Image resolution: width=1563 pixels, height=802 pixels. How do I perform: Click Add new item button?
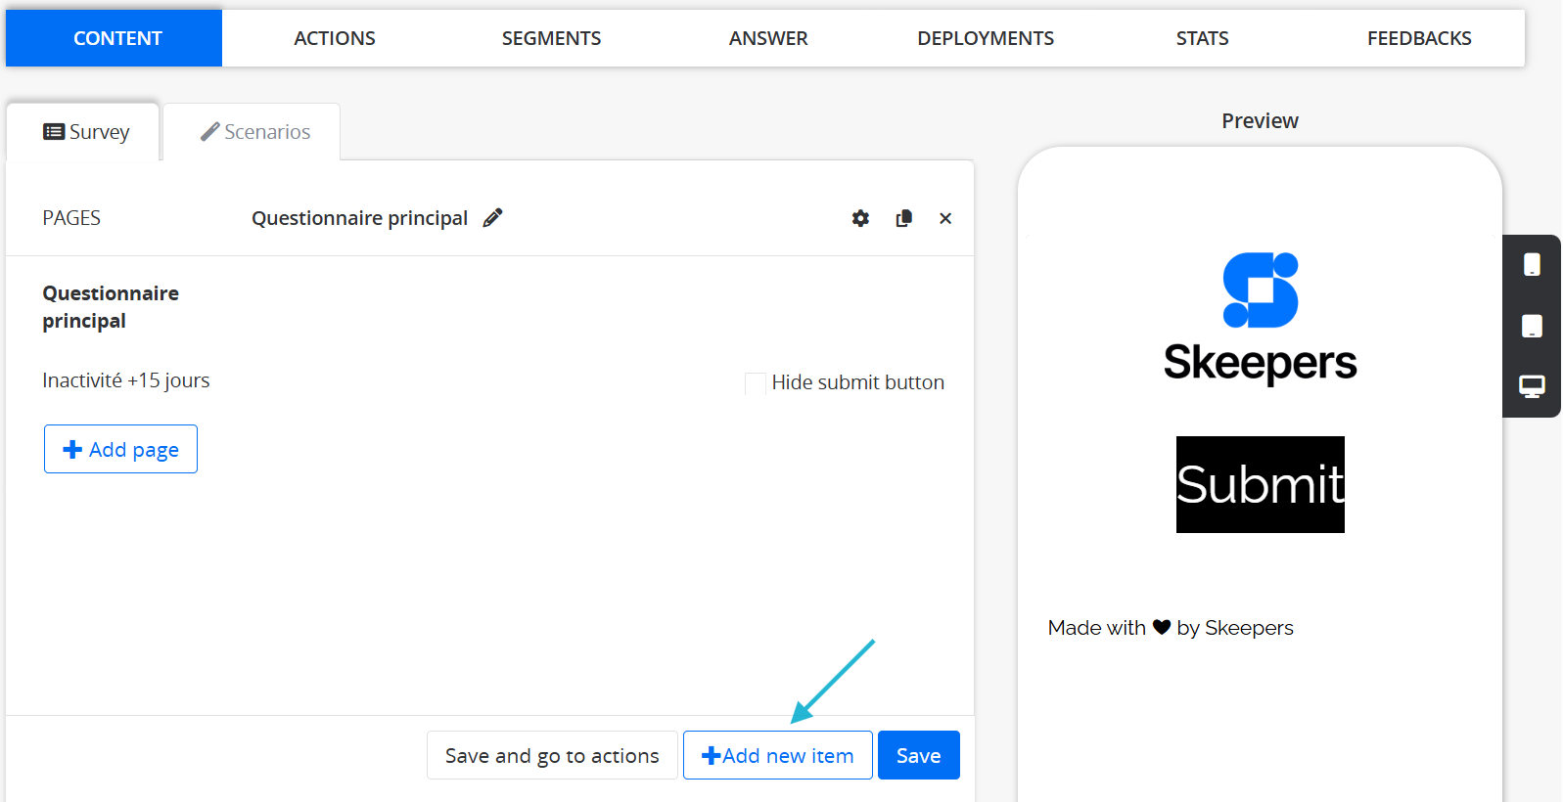click(x=778, y=755)
